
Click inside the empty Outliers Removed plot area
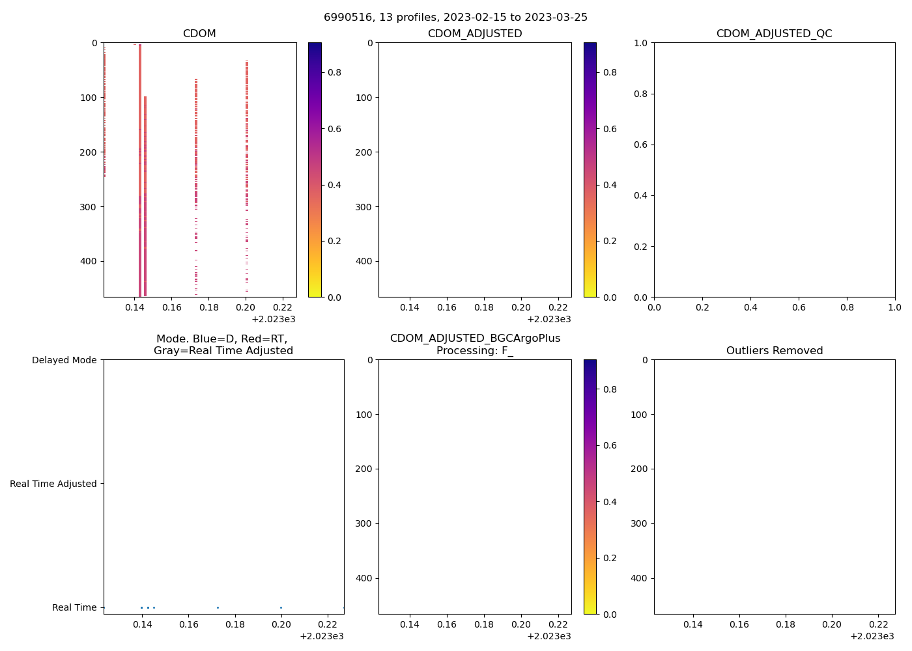[774, 486]
